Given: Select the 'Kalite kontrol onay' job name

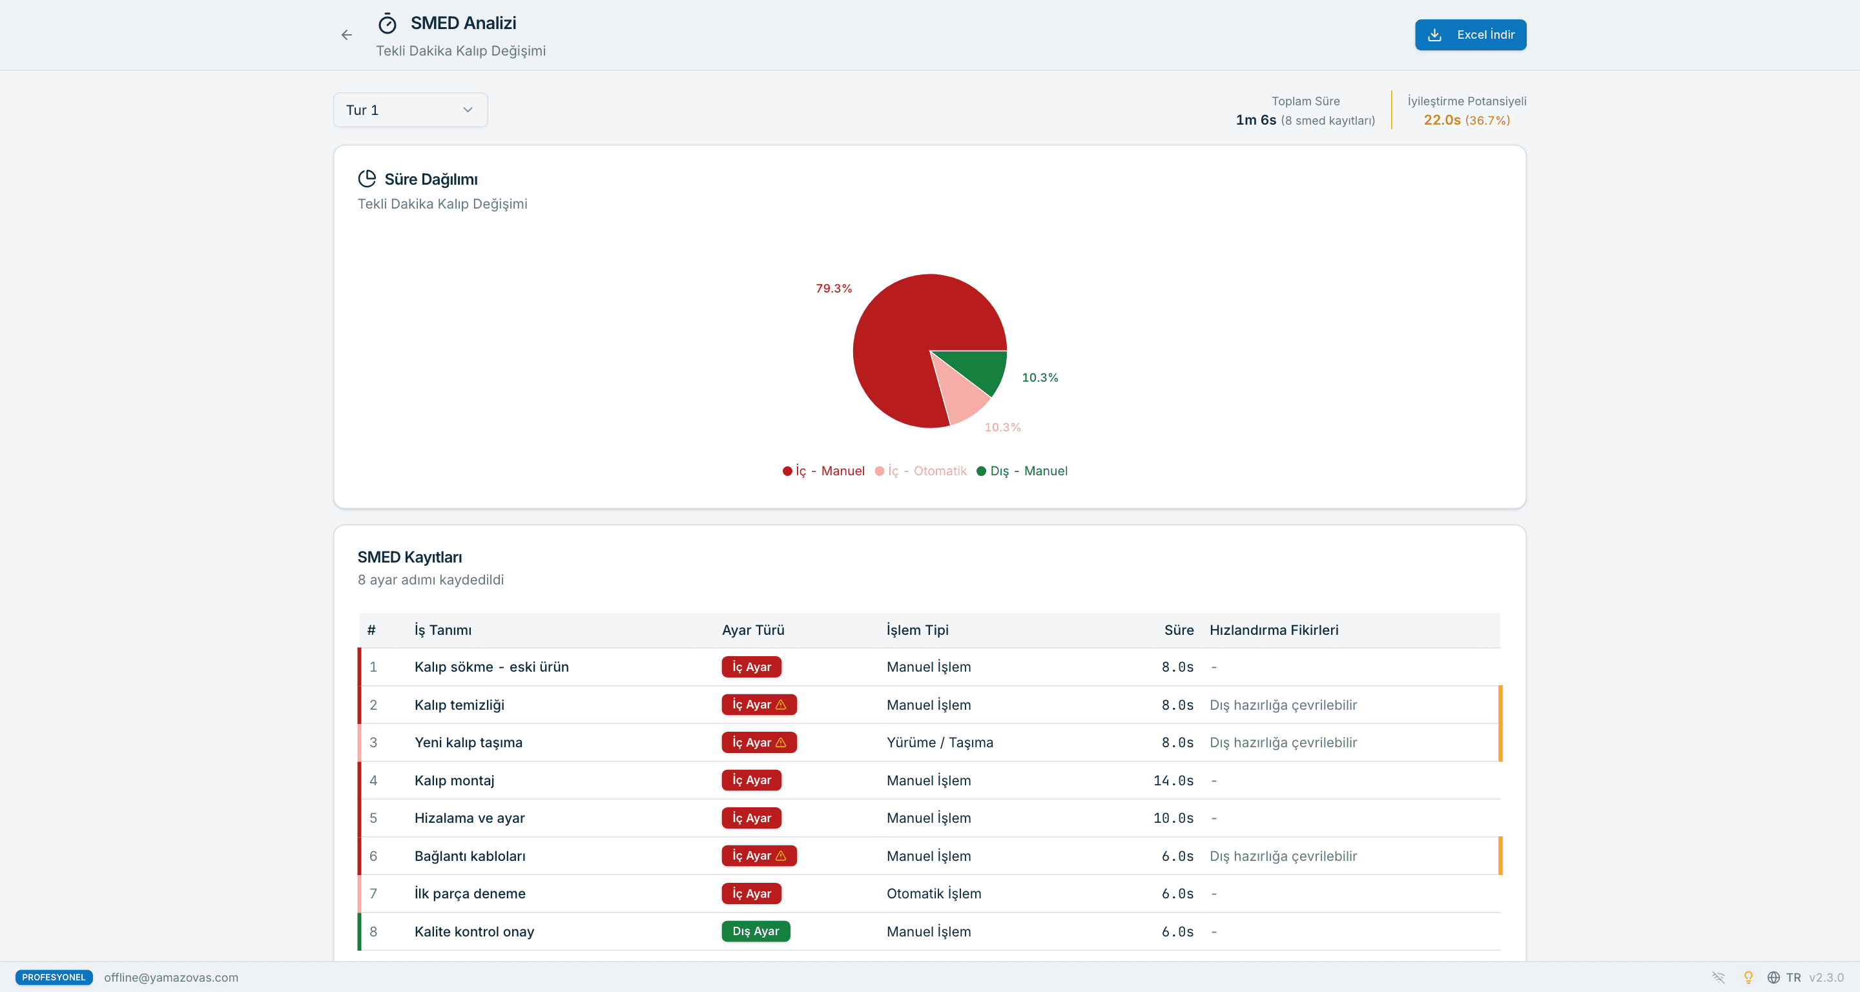Looking at the screenshot, I should (x=475, y=931).
